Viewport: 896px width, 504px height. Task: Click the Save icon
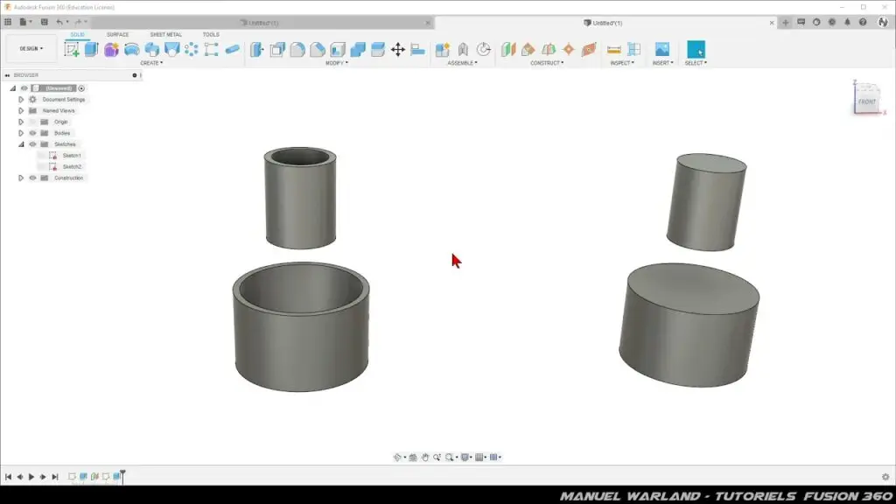point(44,22)
